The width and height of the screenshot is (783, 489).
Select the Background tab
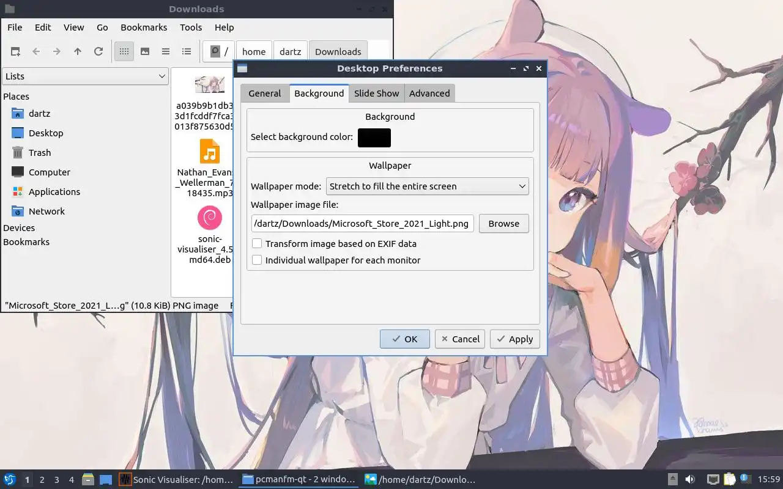click(319, 94)
